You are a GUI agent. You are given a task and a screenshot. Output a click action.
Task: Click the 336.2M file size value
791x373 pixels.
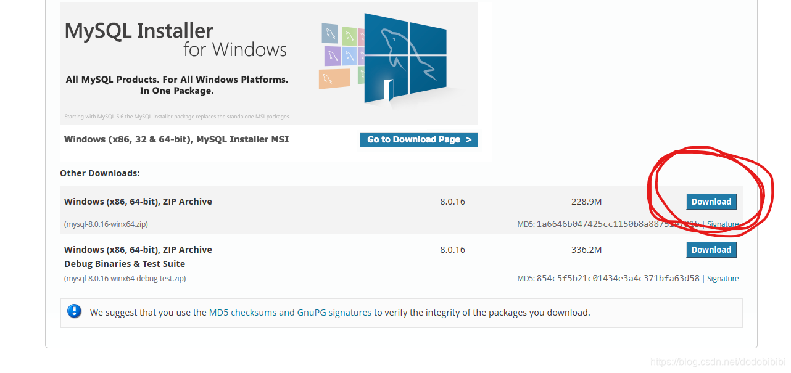(x=586, y=250)
